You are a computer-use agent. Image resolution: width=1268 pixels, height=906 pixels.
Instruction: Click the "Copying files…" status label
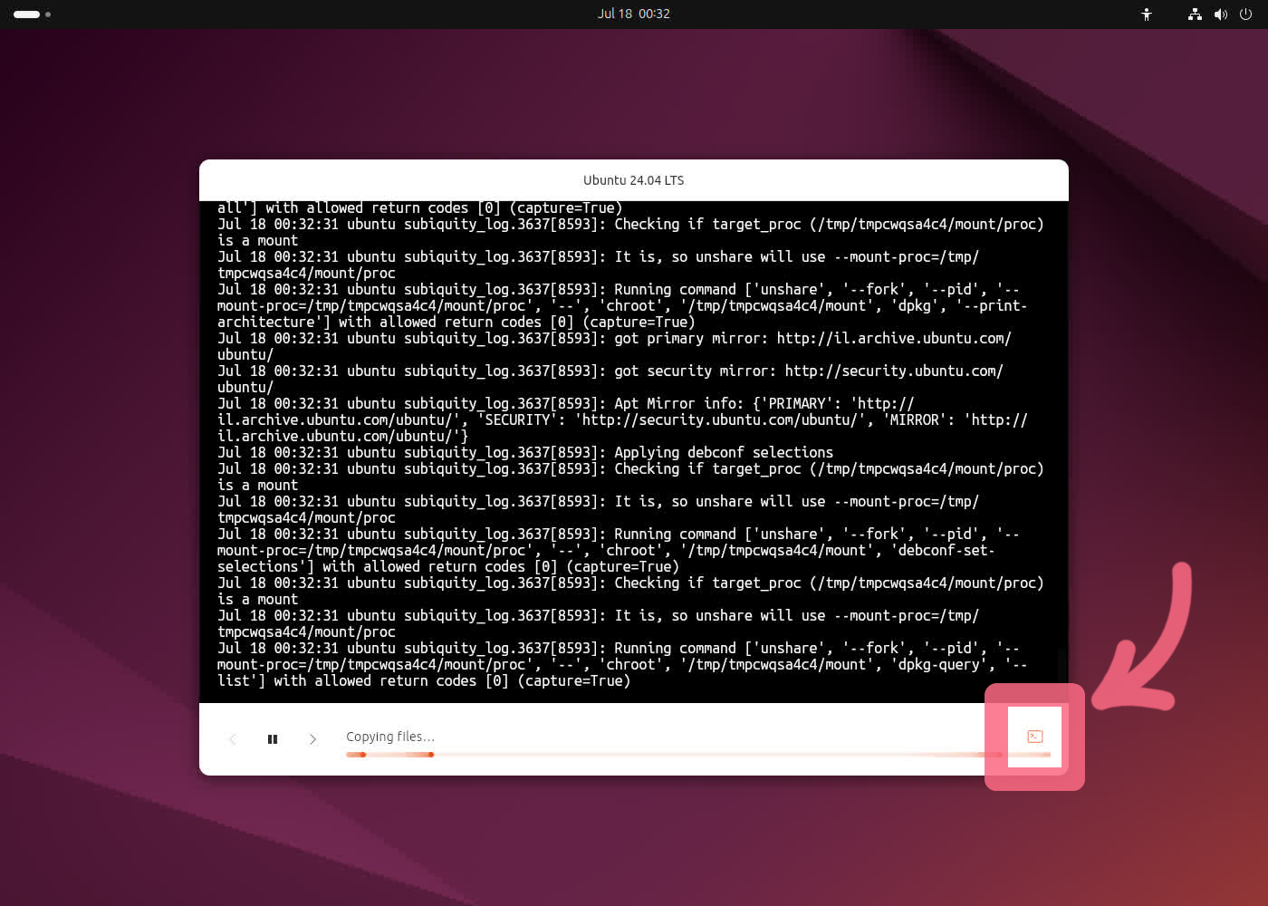pyautogui.click(x=389, y=737)
